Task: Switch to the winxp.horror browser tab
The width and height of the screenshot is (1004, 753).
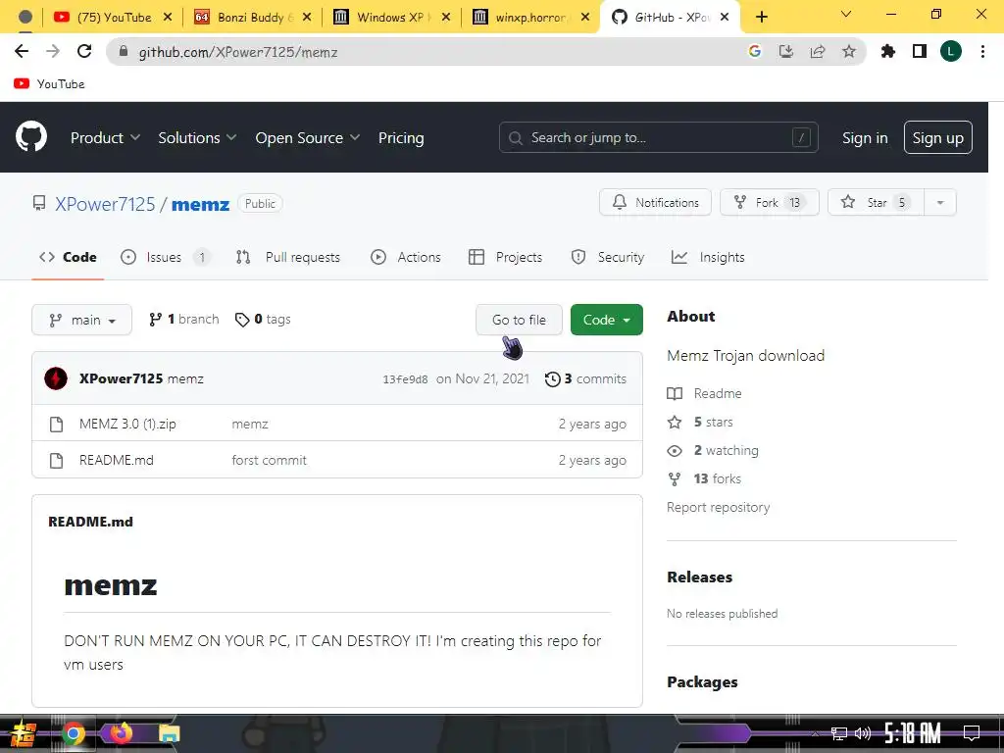Action: (530, 18)
